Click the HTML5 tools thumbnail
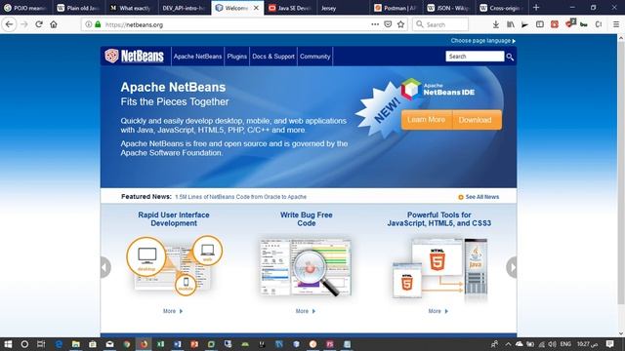The image size is (625, 351). (x=439, y=269)
